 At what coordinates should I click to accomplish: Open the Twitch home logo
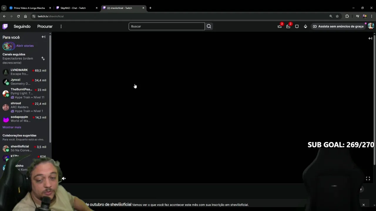pyautogui.click(x=5, y=26)
